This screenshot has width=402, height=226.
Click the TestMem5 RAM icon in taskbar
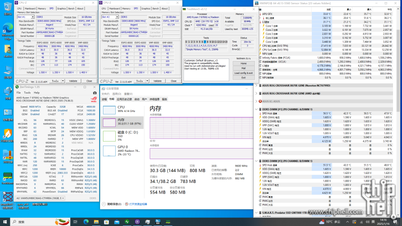click(x=168, y=222)
